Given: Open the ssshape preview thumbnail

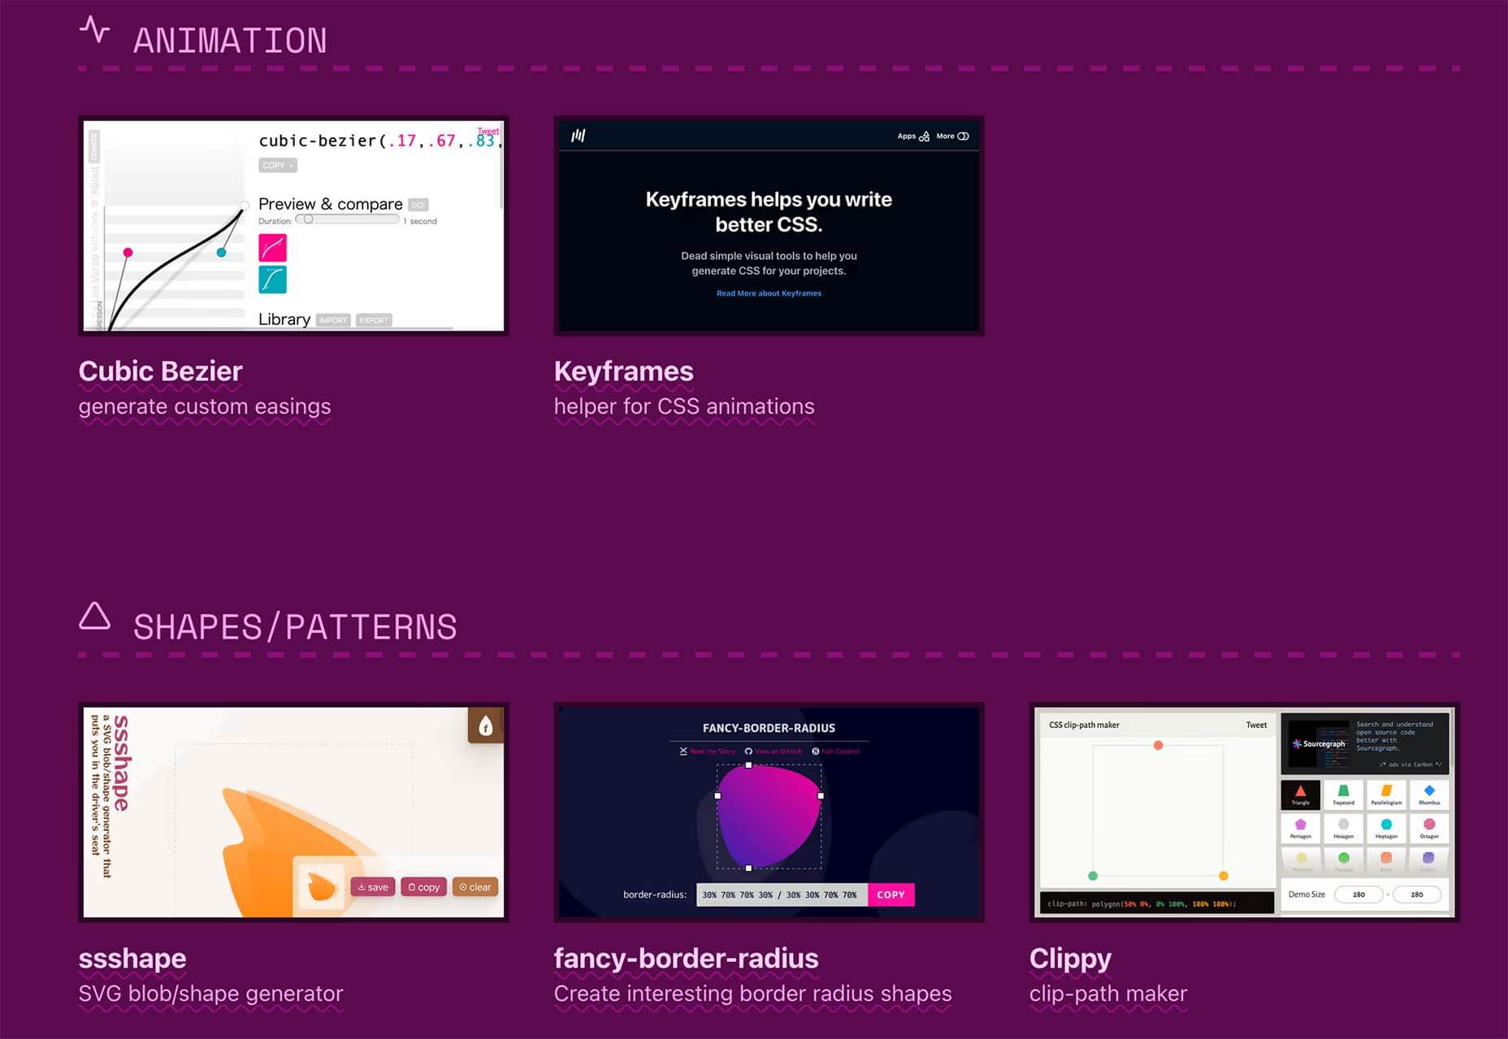Looking at the screenshot, I should (x=293, y=812).
